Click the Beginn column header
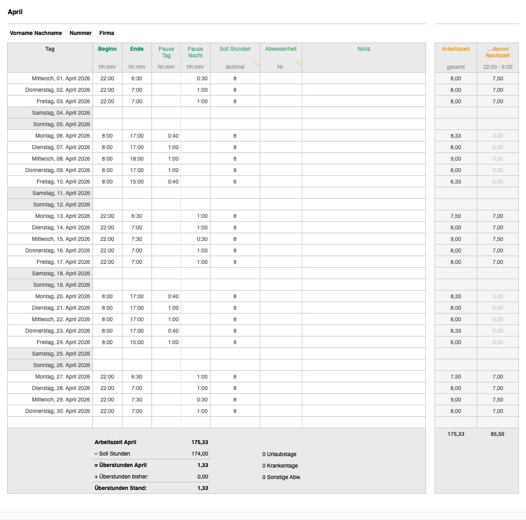The image size is (526, 520). [107, 49]
